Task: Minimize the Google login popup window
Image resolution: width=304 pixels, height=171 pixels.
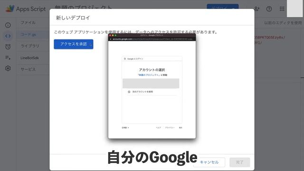Action: [113, 36]
